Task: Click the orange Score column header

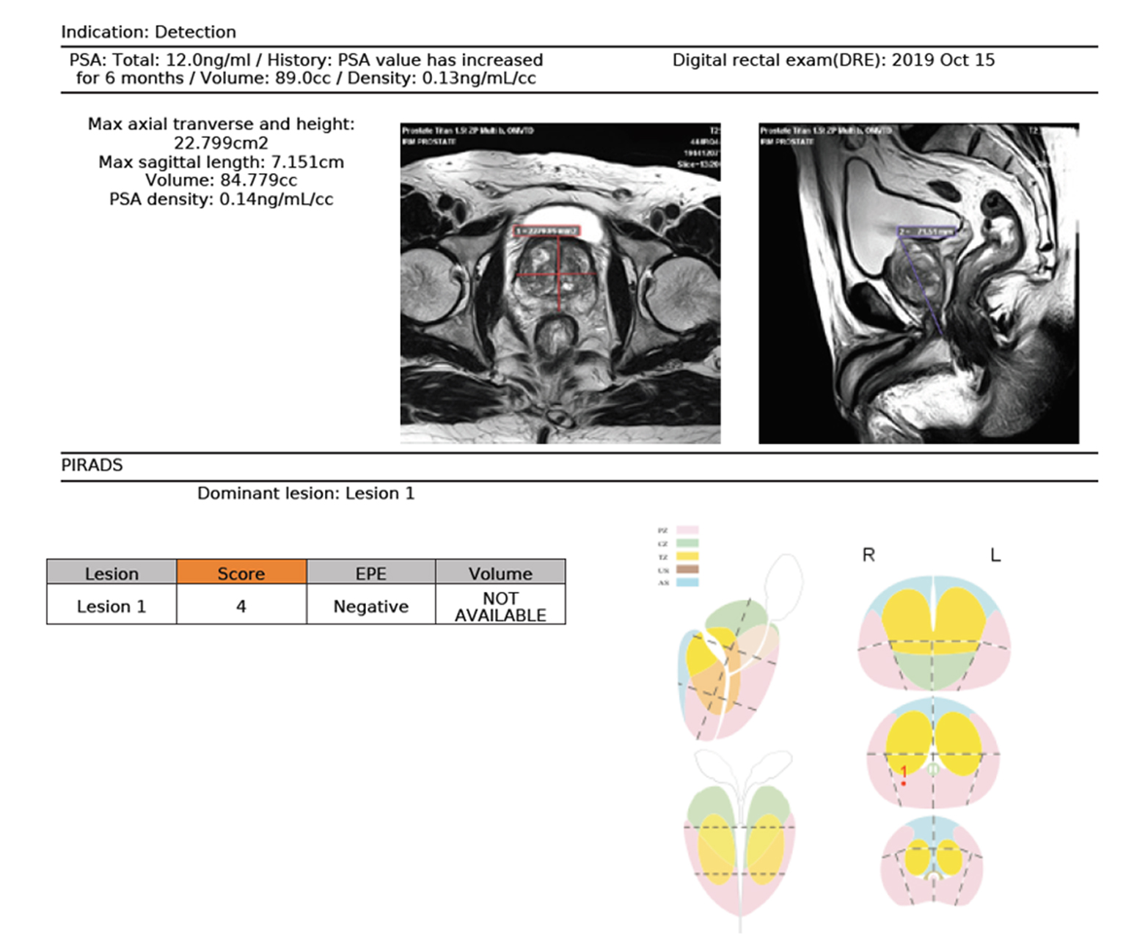Action: click(241, 573)
